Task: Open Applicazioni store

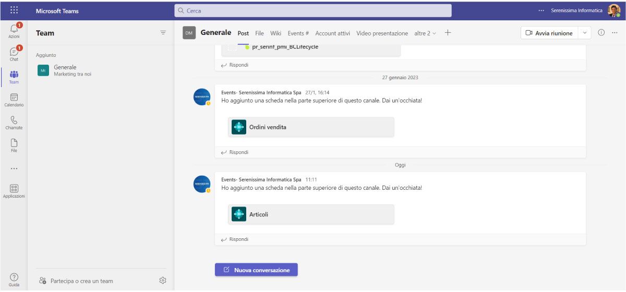Action: click(14, 191)
